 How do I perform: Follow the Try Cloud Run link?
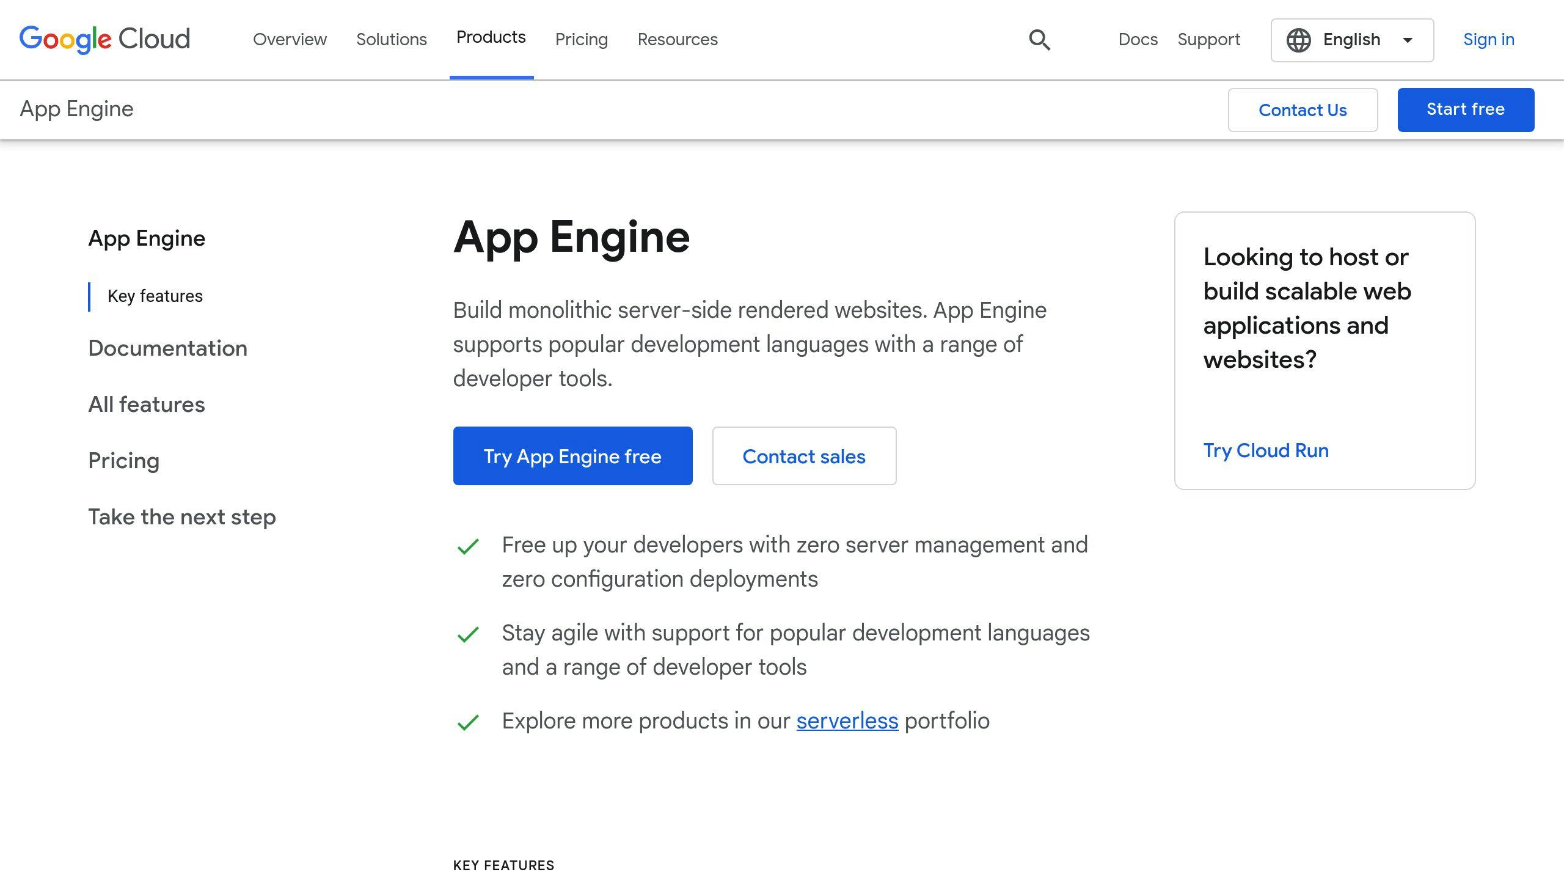(x=1266, y=450)
